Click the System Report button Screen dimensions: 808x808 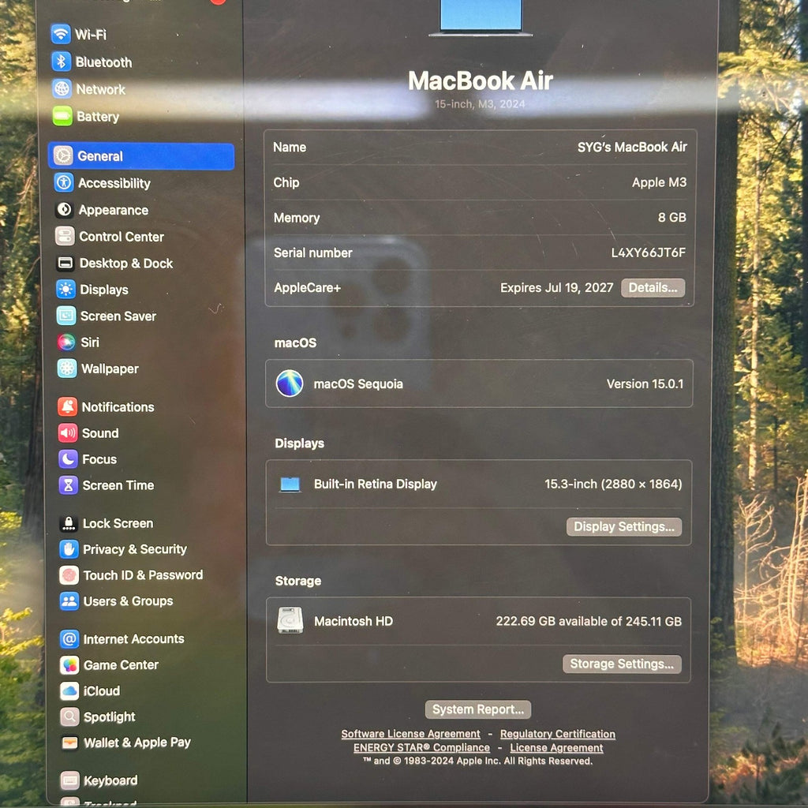(478, 709)
